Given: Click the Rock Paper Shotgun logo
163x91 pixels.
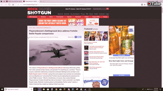Looking at the screenshot, I should tap(39, 11).
